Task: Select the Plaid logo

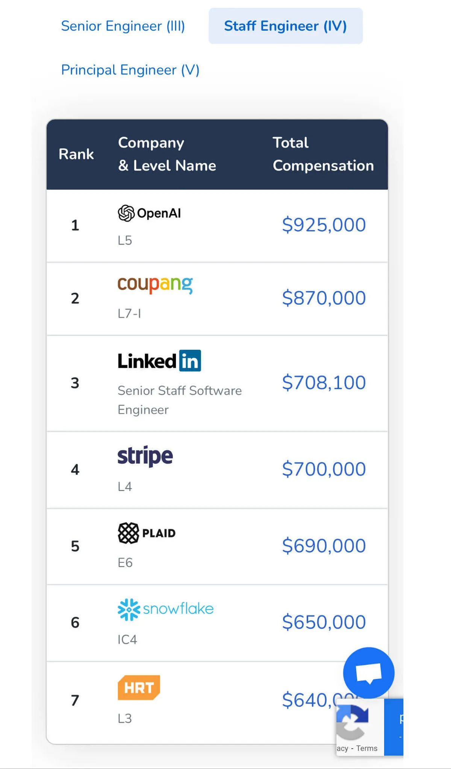Action: pos(147,533)
